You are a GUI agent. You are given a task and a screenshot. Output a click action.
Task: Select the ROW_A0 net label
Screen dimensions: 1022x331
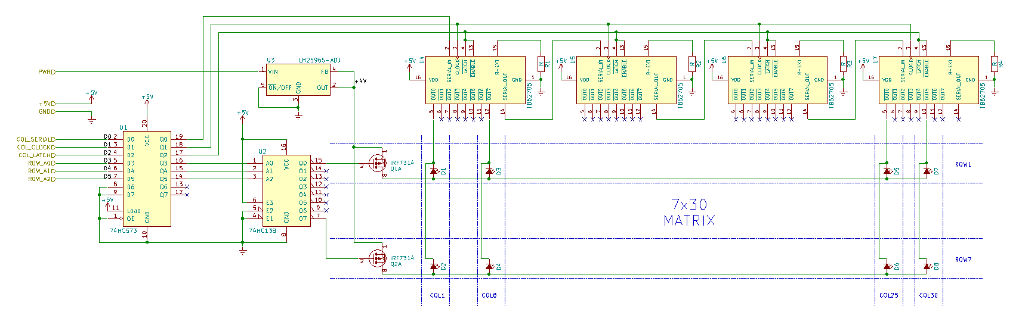(42, 163)
